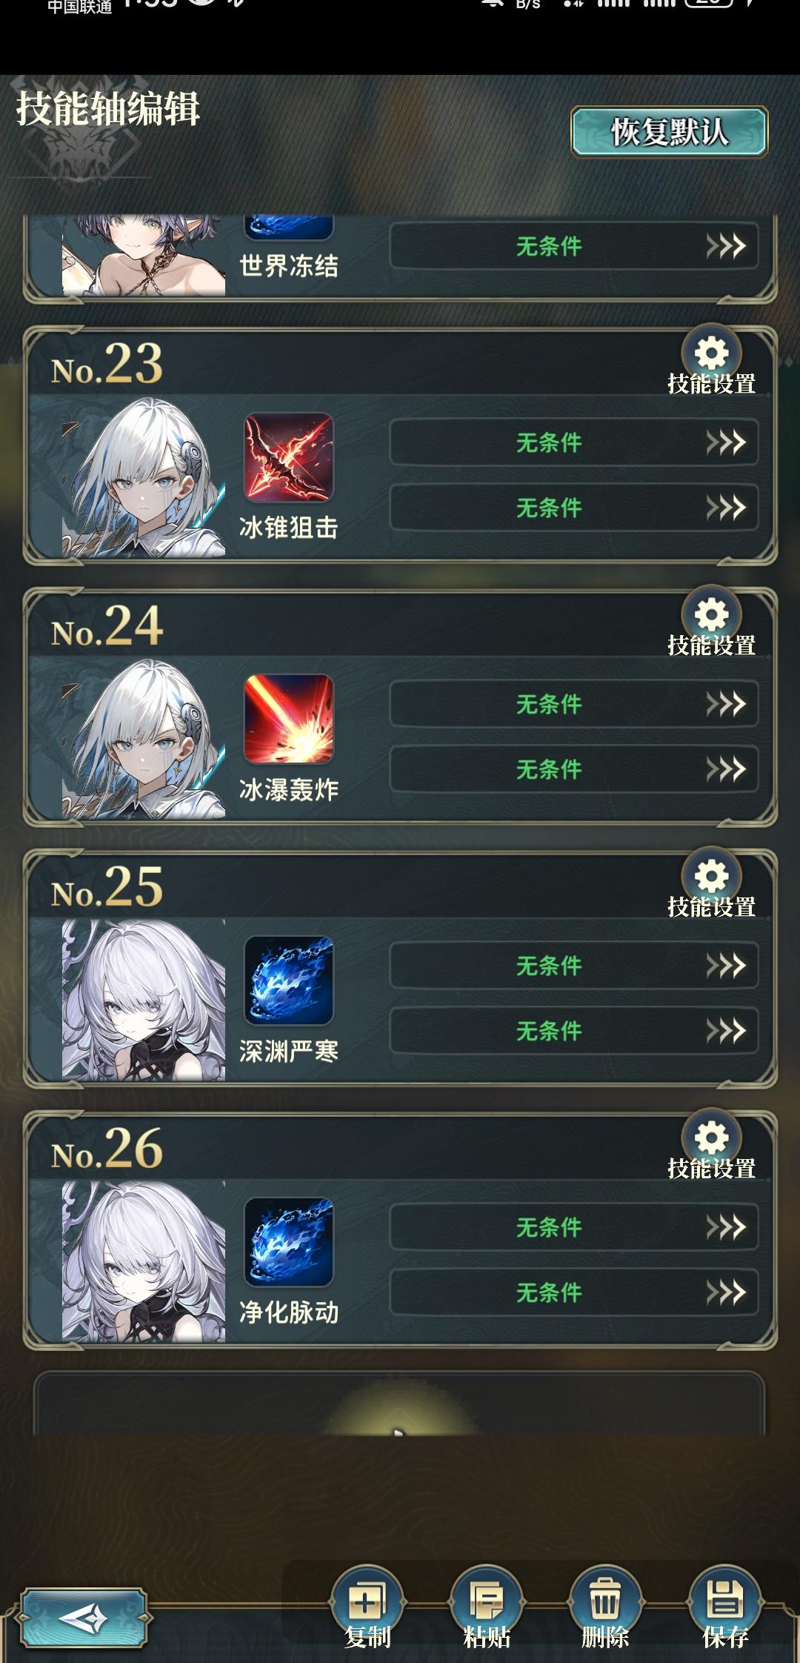800x1663 pixels.
Task: Open skill settings gear for No.23
Action: [x=711, y=354]
